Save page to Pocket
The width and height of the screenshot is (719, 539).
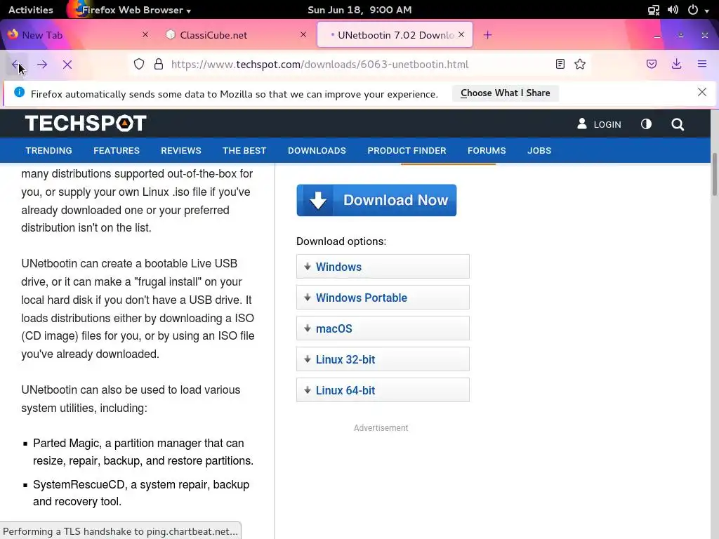[652, 64]
